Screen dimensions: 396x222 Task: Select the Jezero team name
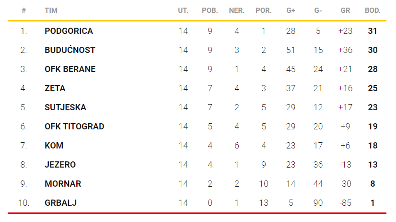[60, 165]
